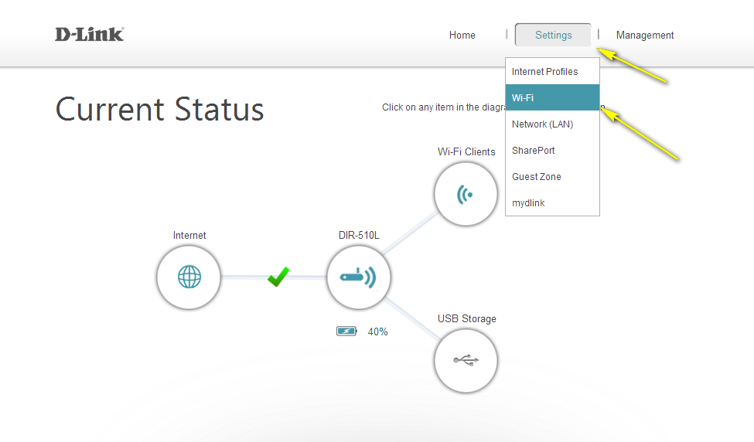This screenshot has width=754, height=442.
Task: Click the USB Storage label
Action: pos(467,319)
